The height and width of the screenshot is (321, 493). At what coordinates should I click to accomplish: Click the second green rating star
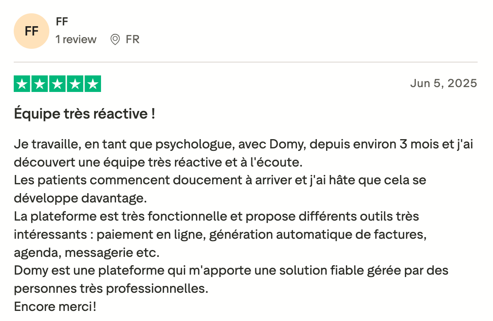click(40, 84)
